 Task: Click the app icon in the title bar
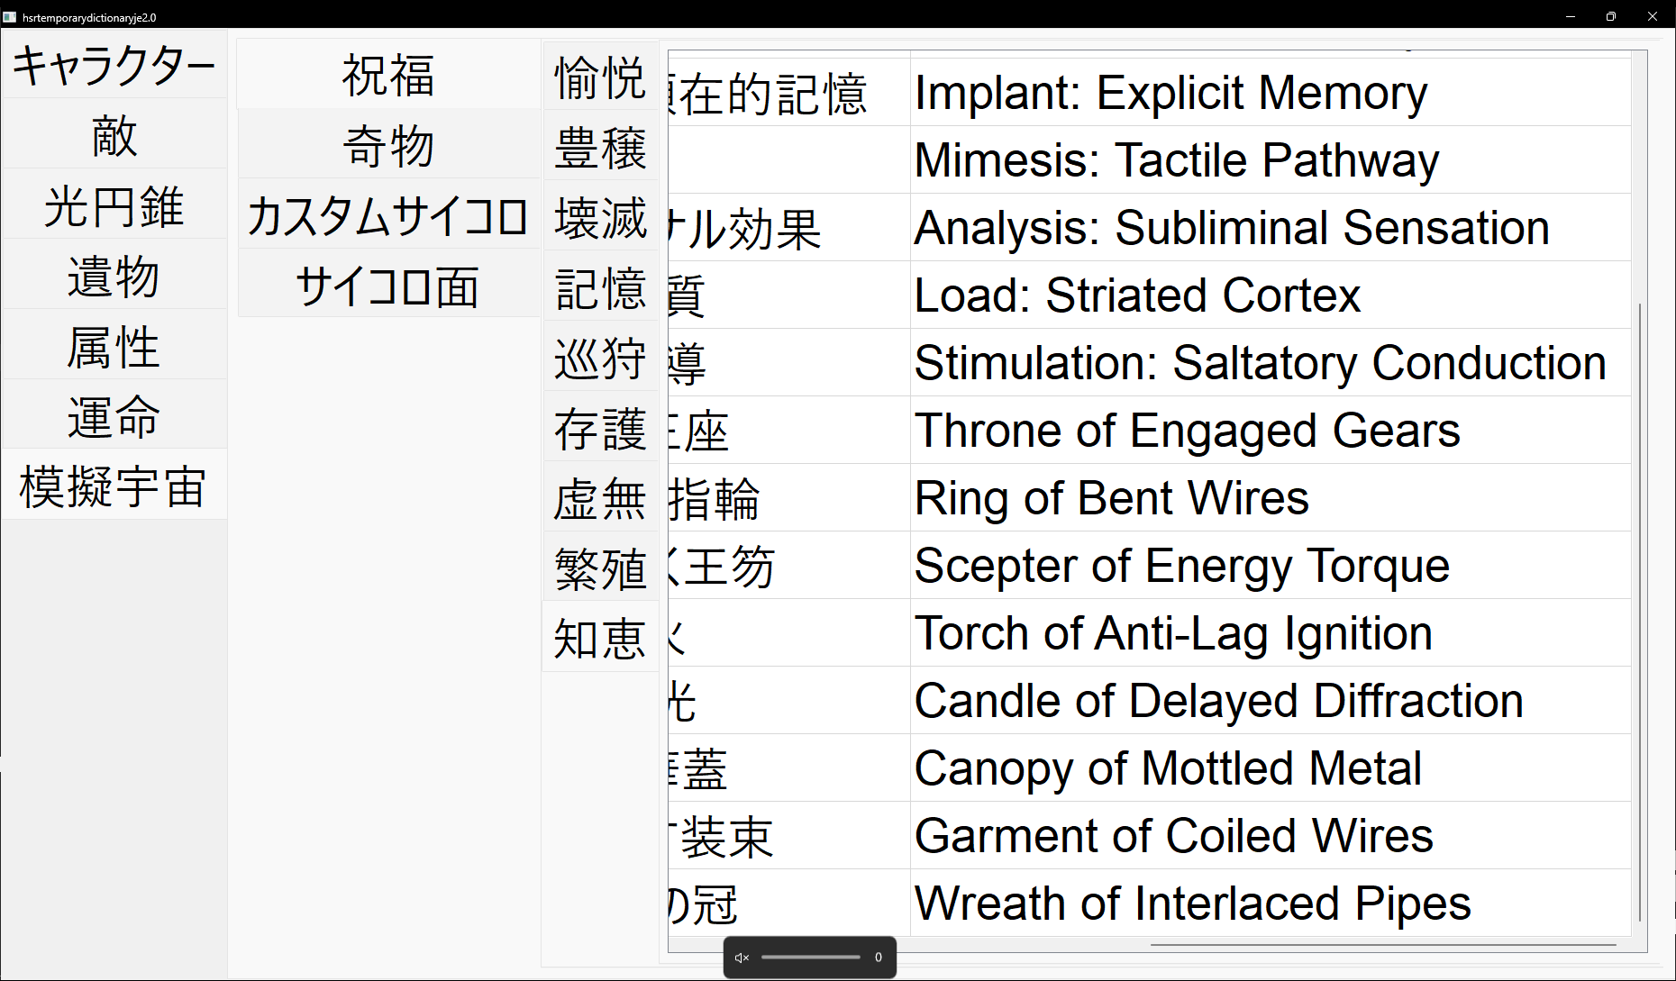coord(10,17)
